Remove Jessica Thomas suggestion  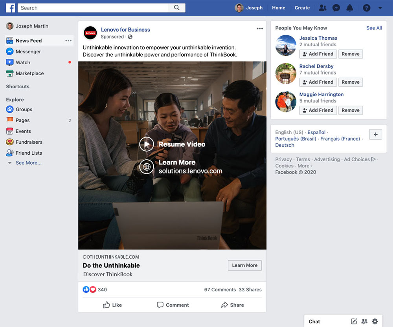pyautogui.click(x=351, y=54)
